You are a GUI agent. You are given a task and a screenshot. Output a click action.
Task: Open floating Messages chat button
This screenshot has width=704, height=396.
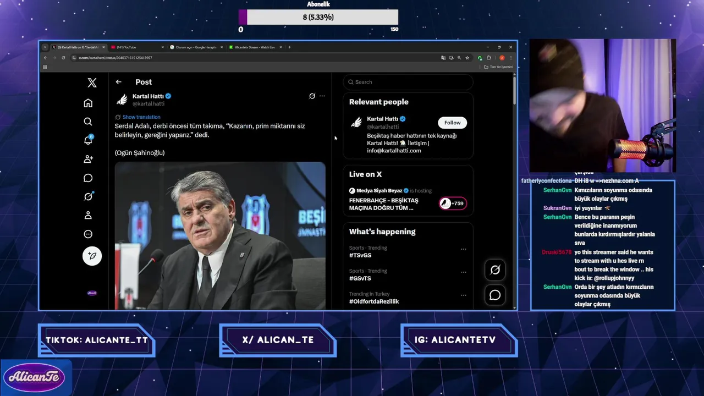(x=495, y=295)
